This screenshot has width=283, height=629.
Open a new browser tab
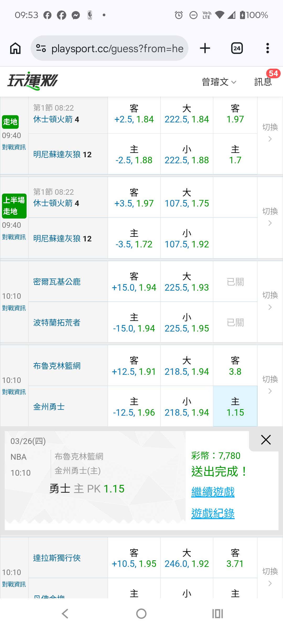pos(205,48)
